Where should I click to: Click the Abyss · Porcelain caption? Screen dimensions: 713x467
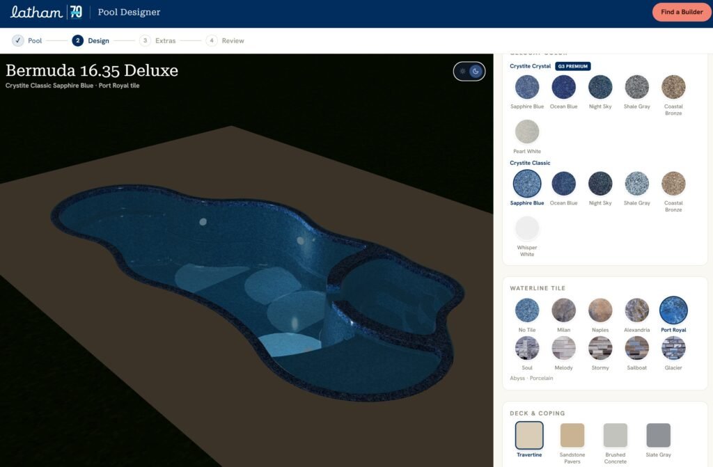531,379
